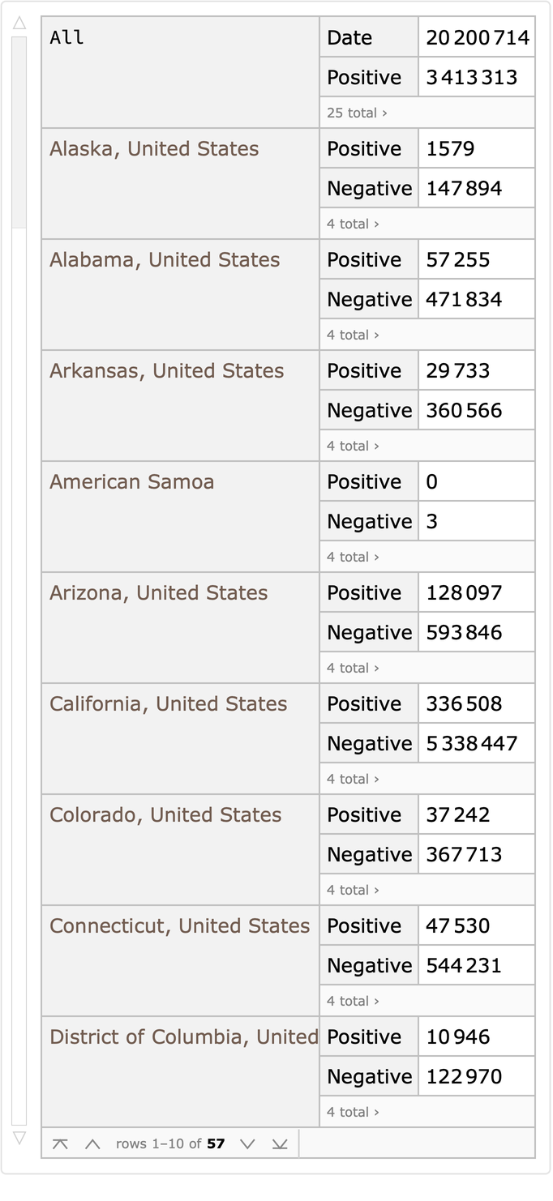Expand '25 total' under the All row

click(357, 113)
